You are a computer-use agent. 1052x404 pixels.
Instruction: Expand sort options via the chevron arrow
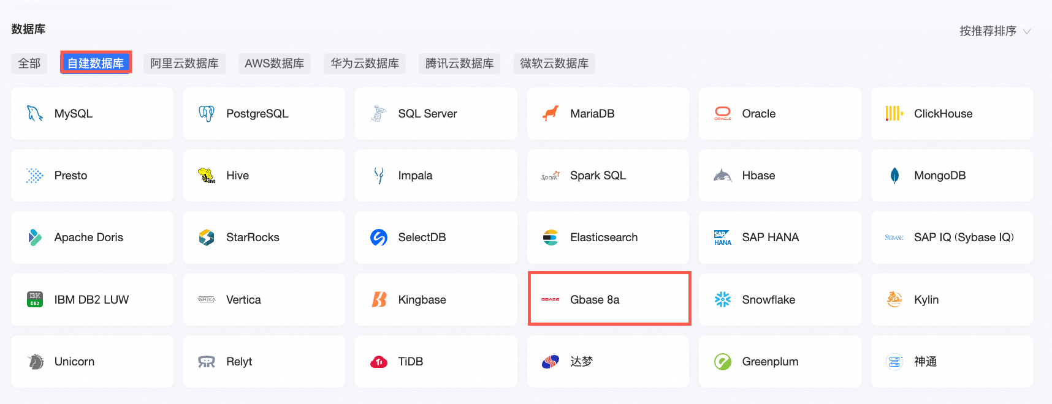pos(1027,32)
